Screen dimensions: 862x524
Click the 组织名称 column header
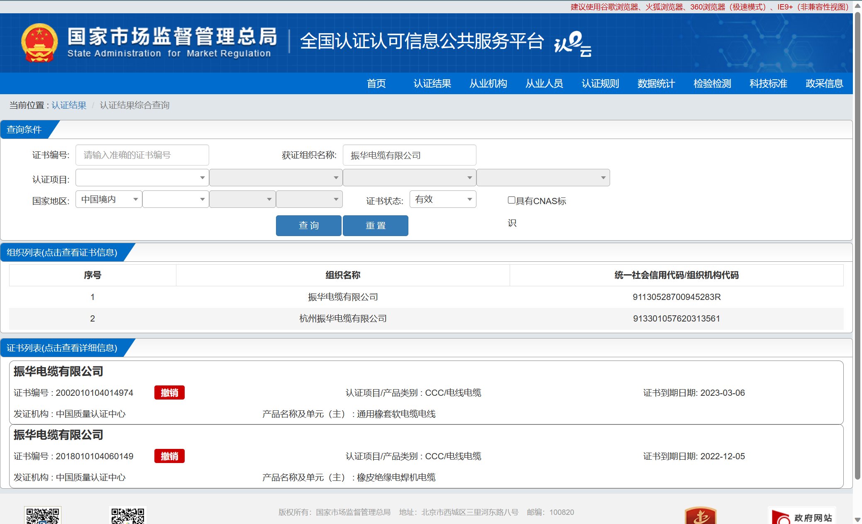(x=343, y=275)
